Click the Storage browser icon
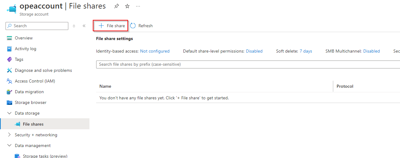 (x=9, y=103)
